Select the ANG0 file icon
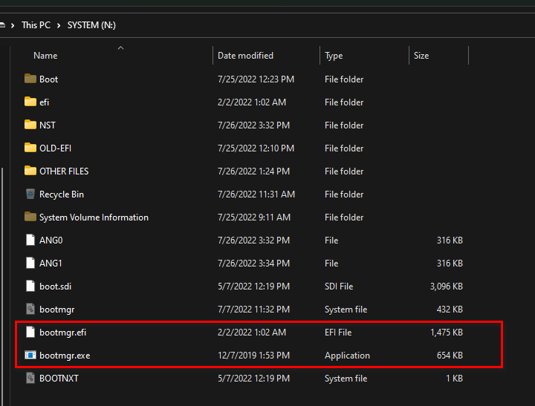Image resolution: width=535 pixels, height=406 pixels. pyautogui.click(x=30, y=240)
